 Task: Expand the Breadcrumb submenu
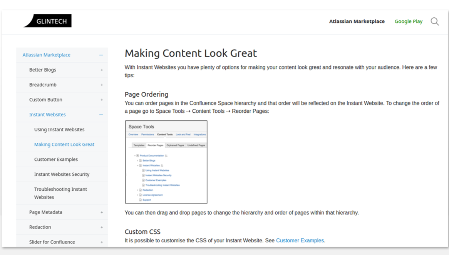click(102, 85)
